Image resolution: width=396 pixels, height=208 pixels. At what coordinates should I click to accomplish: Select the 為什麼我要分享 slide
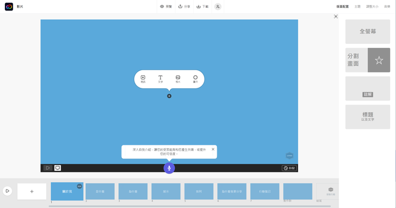tap(232, 192)
